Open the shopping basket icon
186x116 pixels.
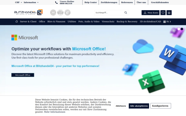[x=169, y=13]
